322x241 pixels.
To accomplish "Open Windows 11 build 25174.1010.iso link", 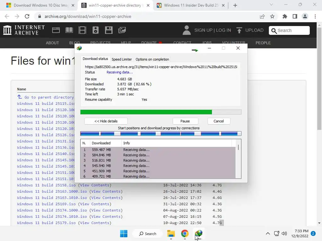I will [52, 217].
